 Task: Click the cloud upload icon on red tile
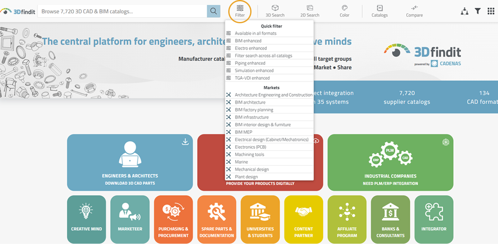click(316, 141)
